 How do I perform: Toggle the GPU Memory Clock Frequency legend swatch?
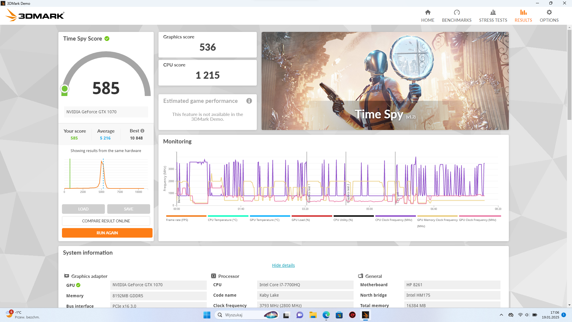pos(437,216)
